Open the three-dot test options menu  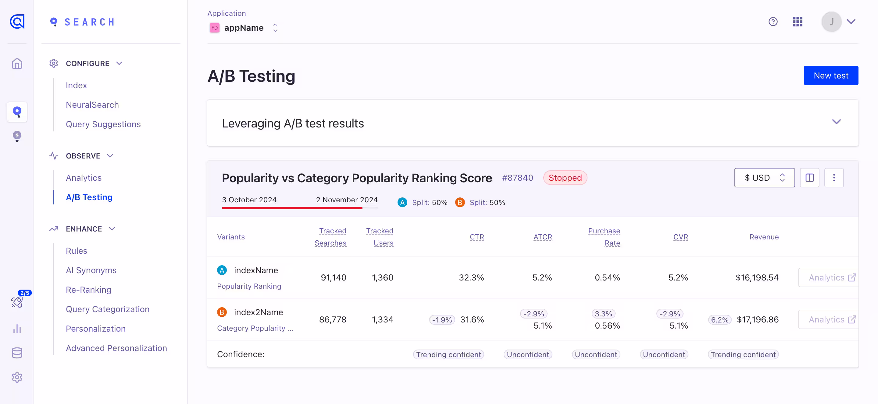[x=834, y=178]
